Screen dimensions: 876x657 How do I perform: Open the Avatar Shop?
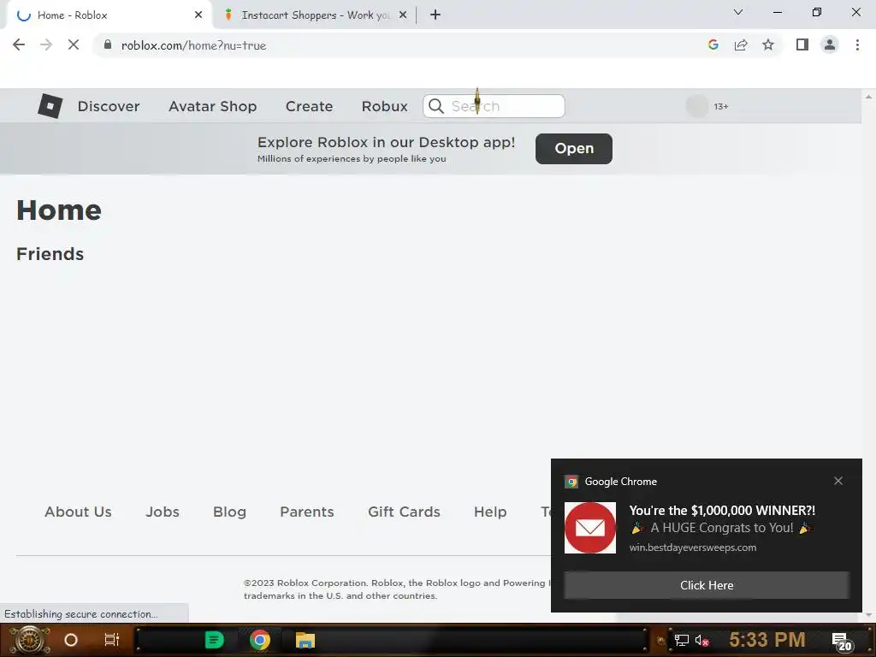point(212,106)
